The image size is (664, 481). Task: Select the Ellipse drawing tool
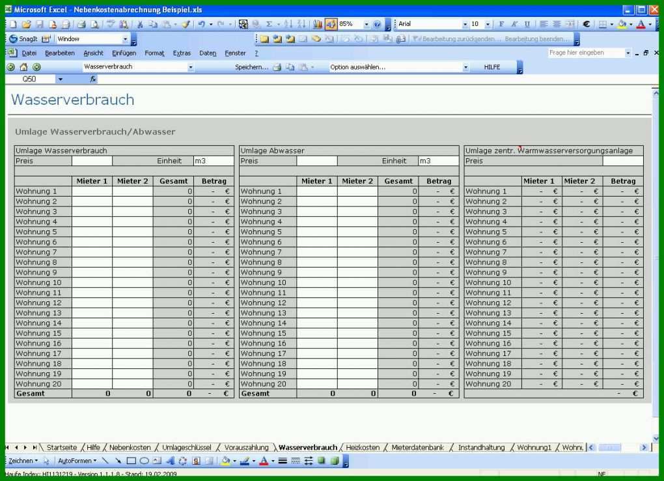pyautogui.click(x=145, y=461)
